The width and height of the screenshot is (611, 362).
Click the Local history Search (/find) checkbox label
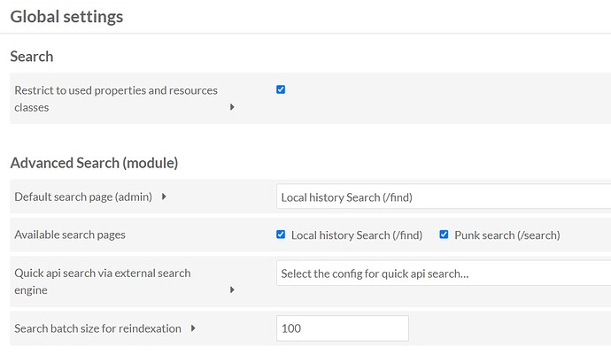[357, 235]
